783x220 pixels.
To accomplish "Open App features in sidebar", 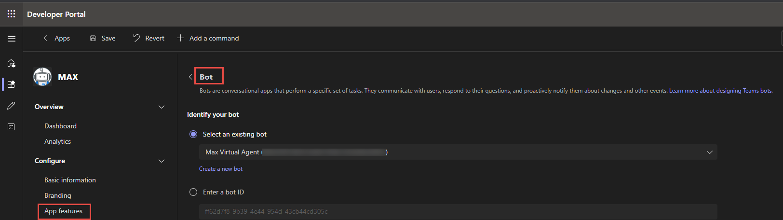I will point(64,211).
